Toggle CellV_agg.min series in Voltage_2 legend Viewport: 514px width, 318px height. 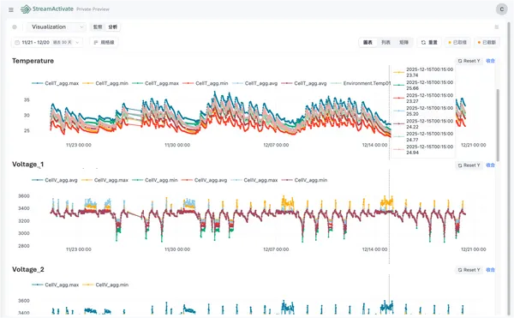coord(105,285)
